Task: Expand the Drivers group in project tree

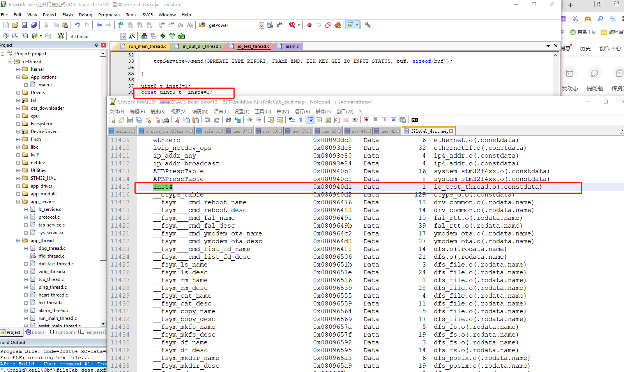Action: tap(18, 93)
